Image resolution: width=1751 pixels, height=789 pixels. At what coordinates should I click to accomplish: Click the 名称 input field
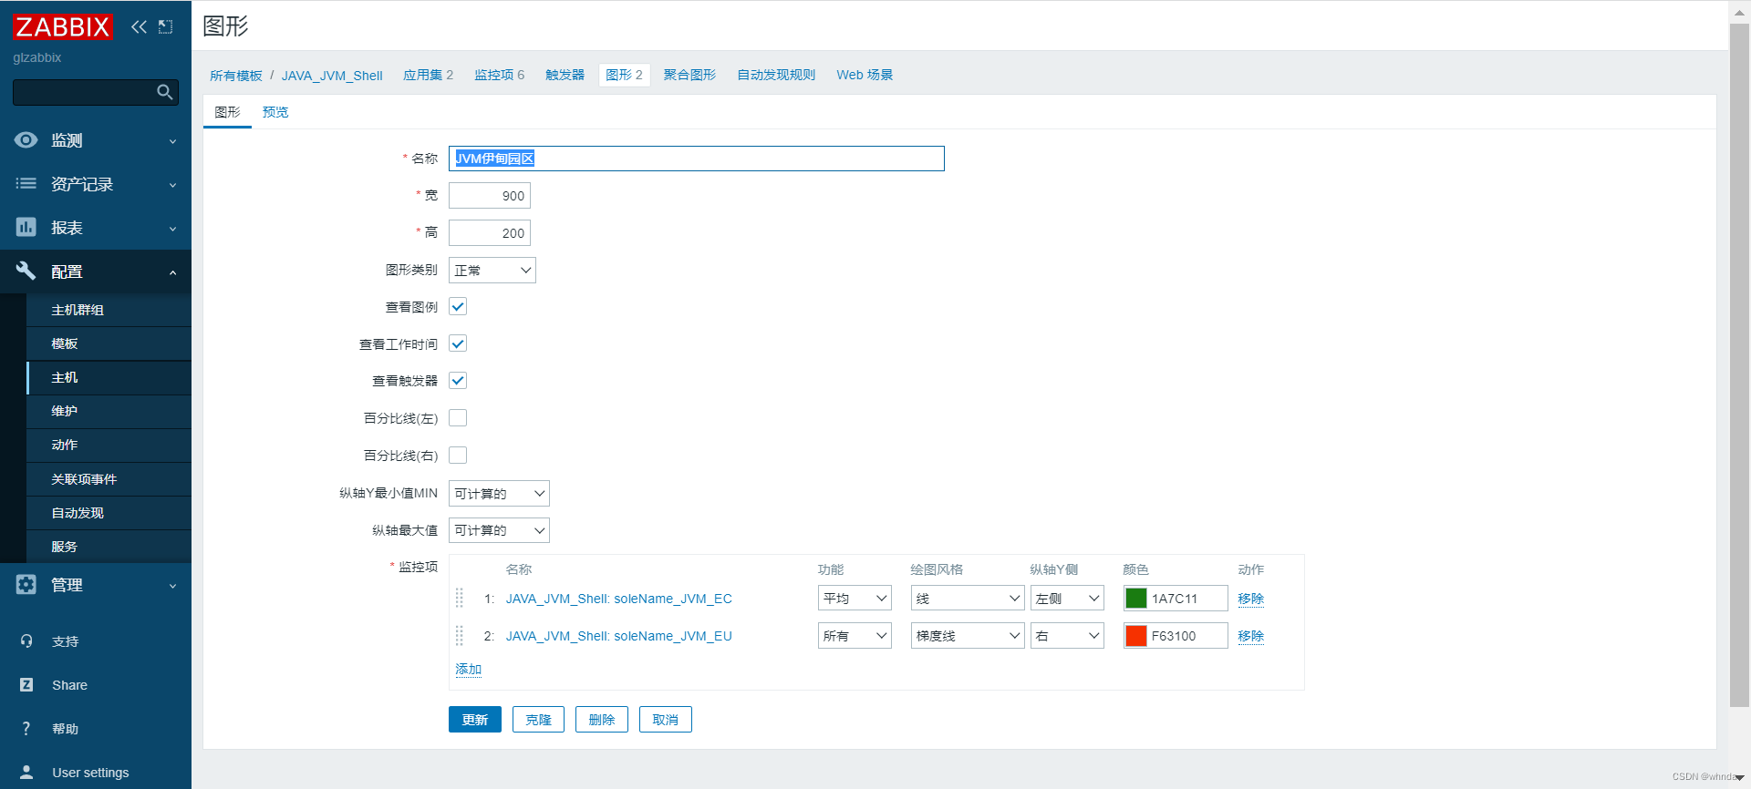point(697,159)
